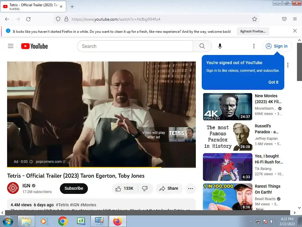Click the Refresh Firefox... button

[253, 31]
